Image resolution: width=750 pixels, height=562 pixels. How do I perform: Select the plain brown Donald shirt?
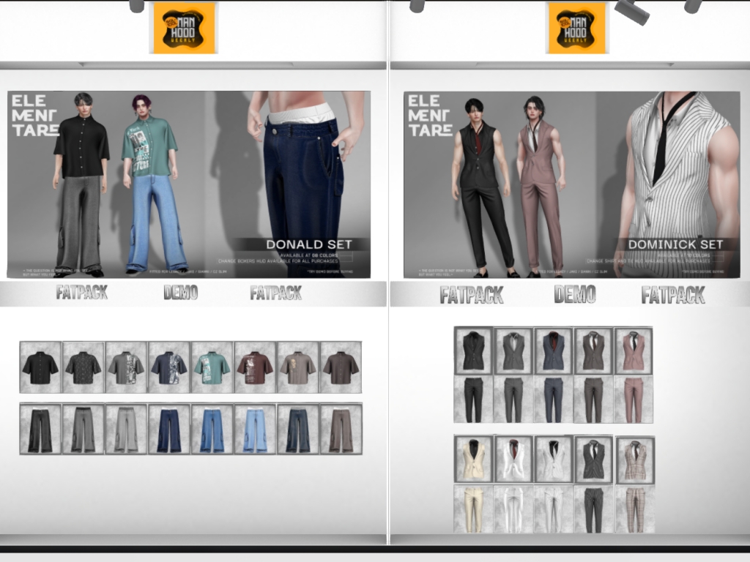pos(341,367)
